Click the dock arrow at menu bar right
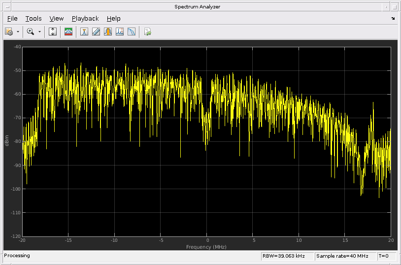This screenshot has width=401, height=265. [x=393, y=19]
